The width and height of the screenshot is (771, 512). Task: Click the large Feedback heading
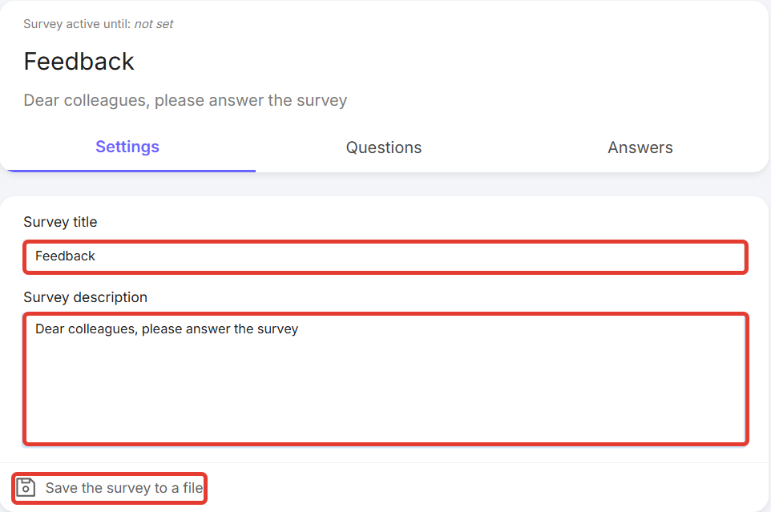tap(79, 62)
